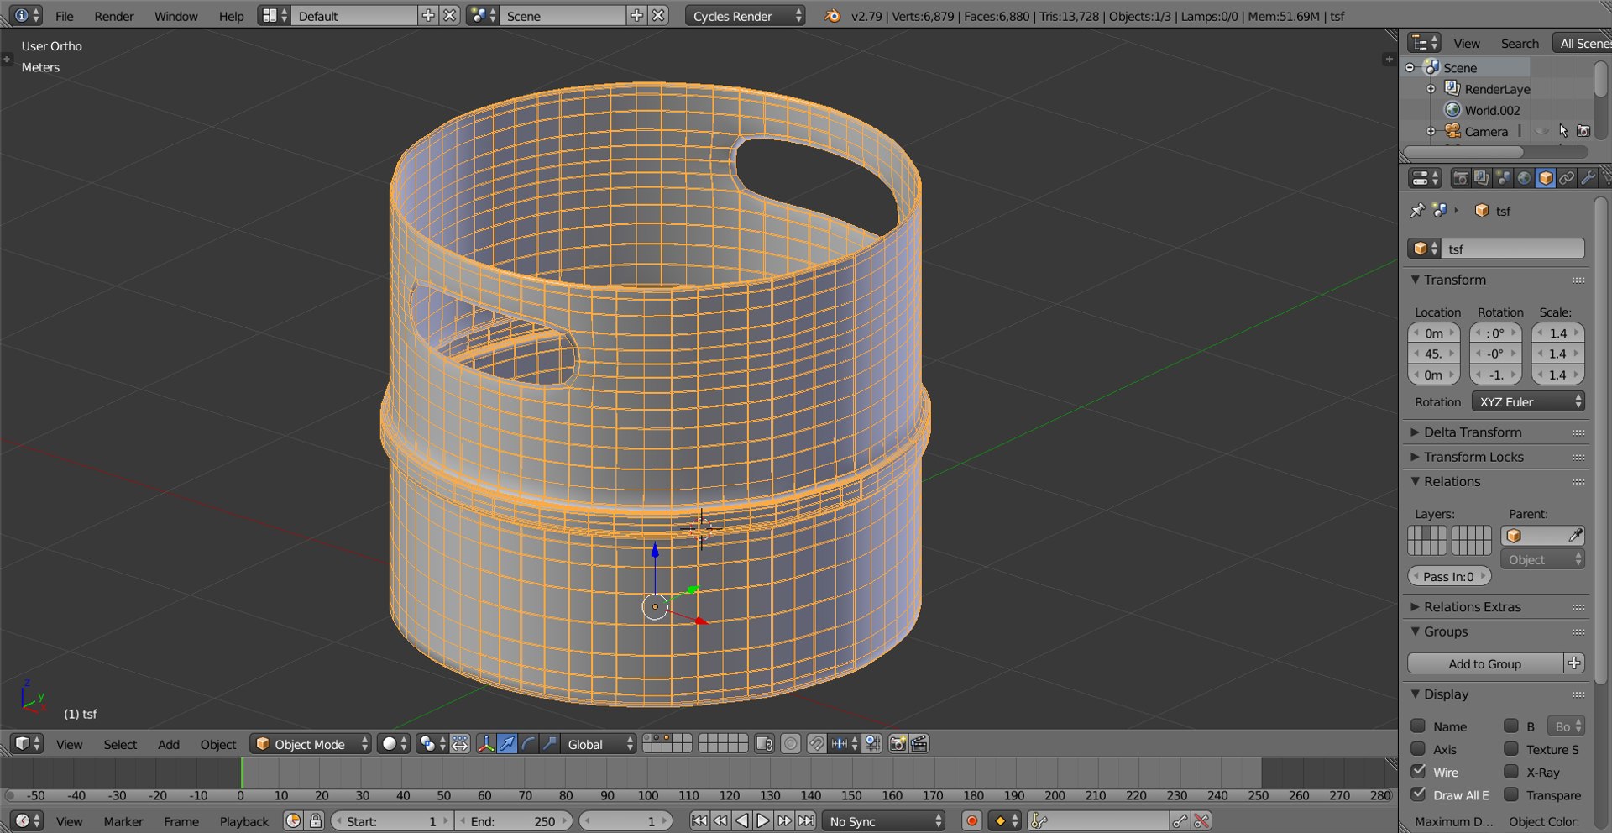The width and height of the screenshot is (1612, 833).
Task: Open the Render menu
Action: point(113,16)
